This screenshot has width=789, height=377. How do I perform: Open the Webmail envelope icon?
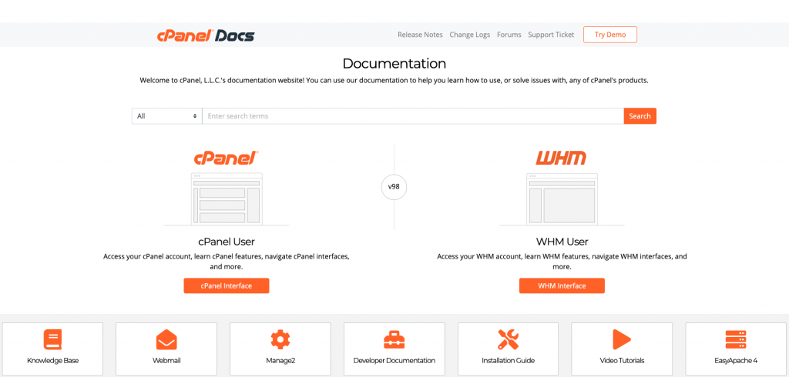tap(166, 340)
